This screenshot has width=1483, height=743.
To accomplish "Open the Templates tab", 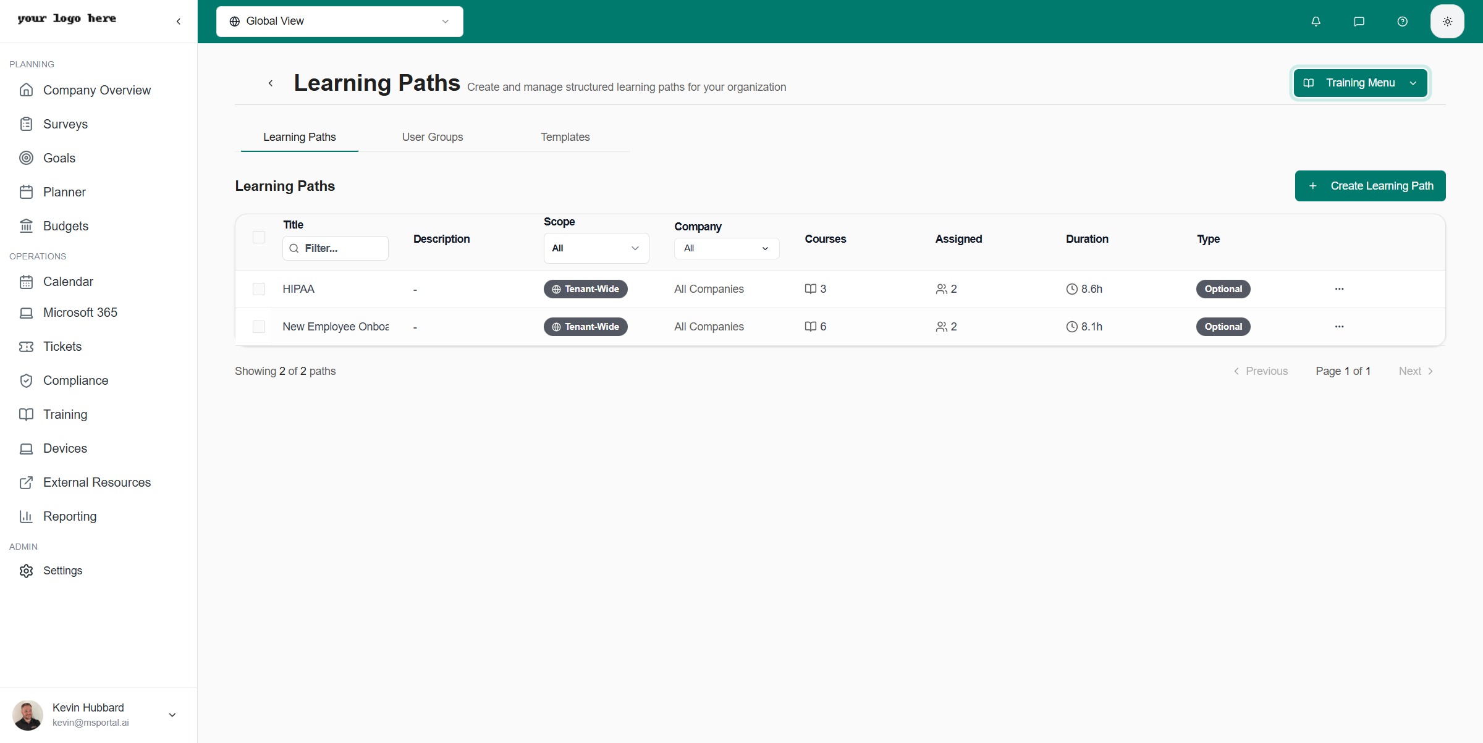I will point(565,136).
